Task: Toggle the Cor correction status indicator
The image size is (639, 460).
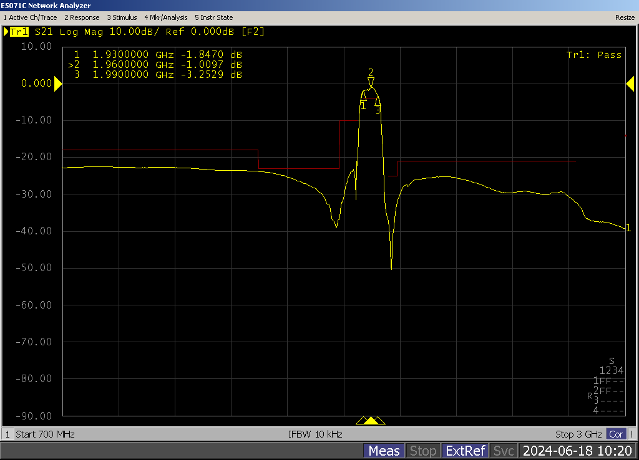Action: 616,434
